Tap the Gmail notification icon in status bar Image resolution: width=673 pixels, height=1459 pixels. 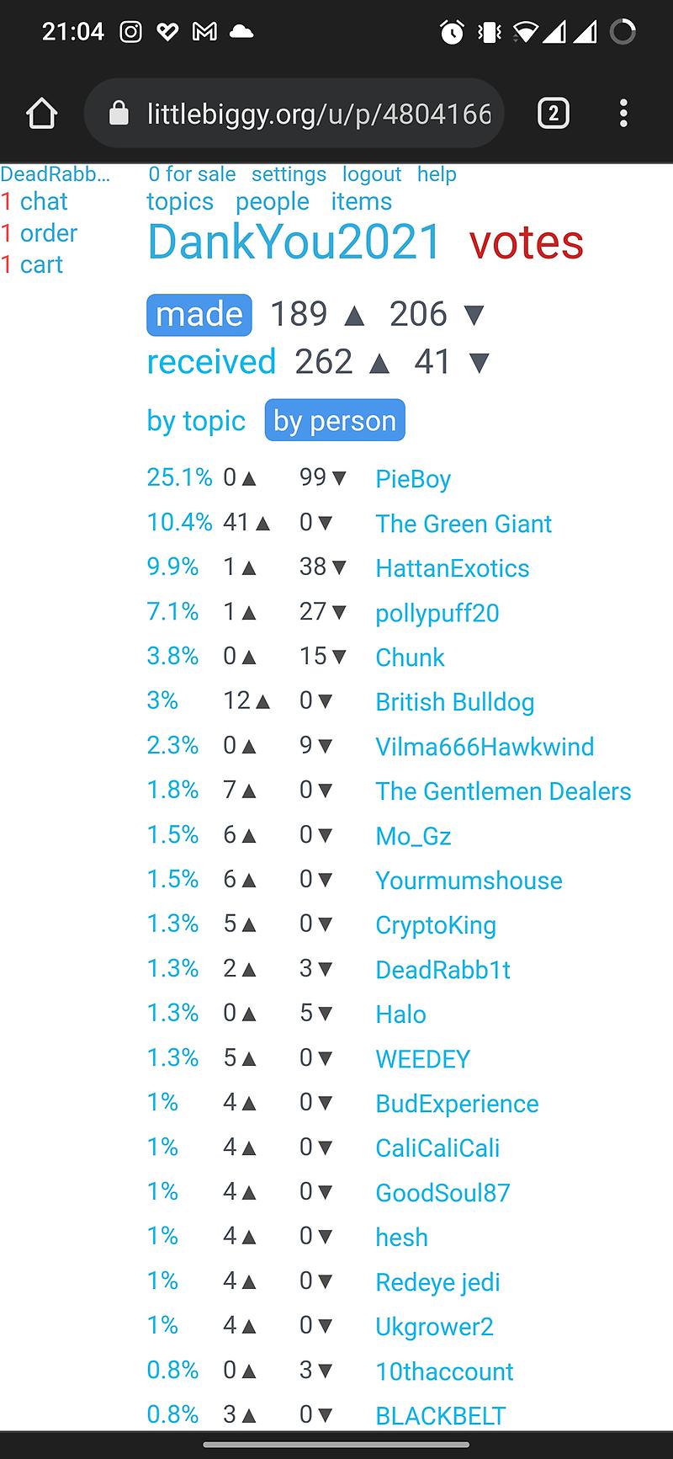[x=204, y=32]
